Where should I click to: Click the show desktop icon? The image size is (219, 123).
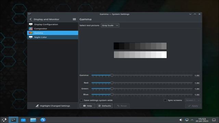tap(214, 120)
